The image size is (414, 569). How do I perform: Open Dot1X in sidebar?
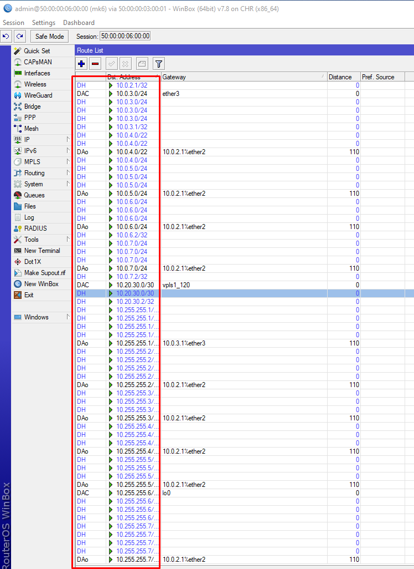(x=42, y=262)
